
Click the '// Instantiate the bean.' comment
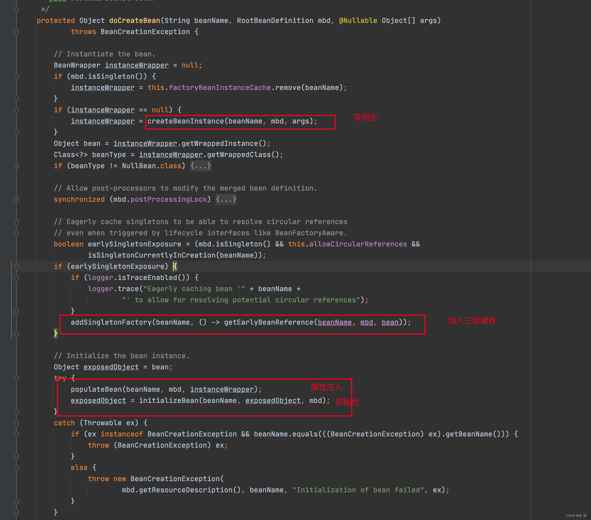pos(105,54)
